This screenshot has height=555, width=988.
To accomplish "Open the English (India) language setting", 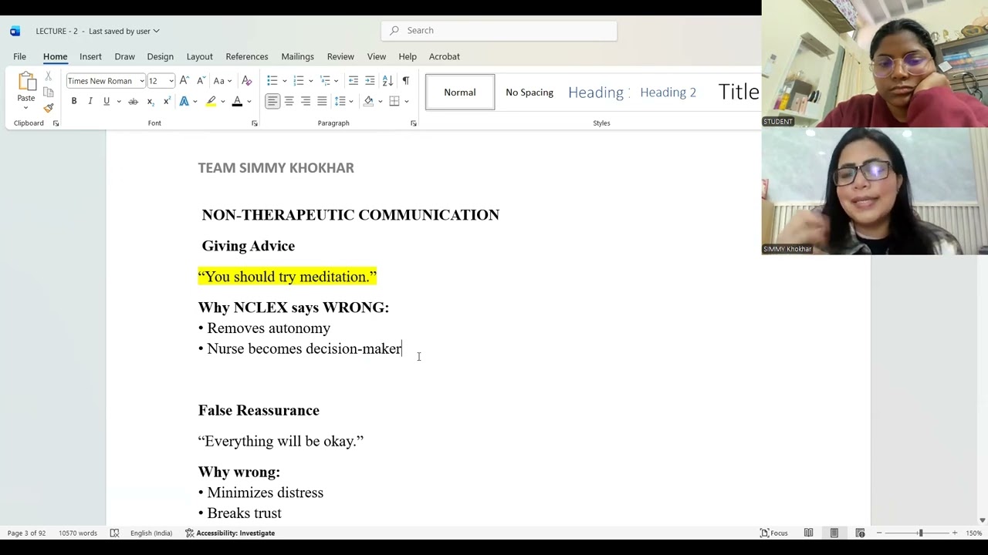I will click(x=151, y=533).
